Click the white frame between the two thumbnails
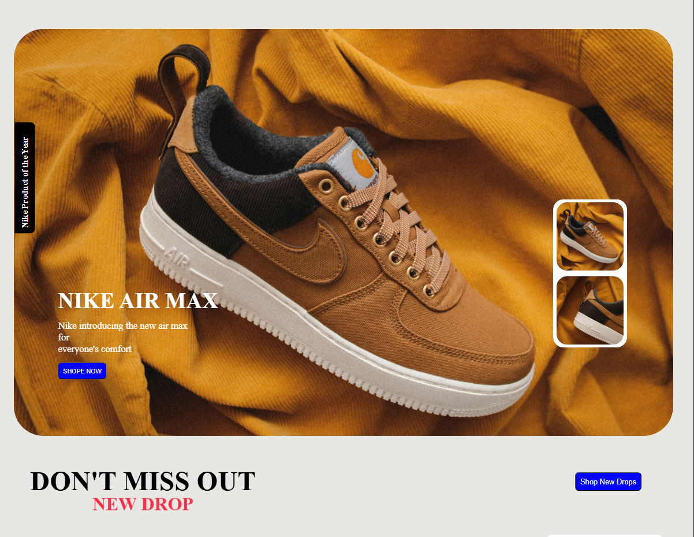This screenshot has height=537, width=694. 590,273
